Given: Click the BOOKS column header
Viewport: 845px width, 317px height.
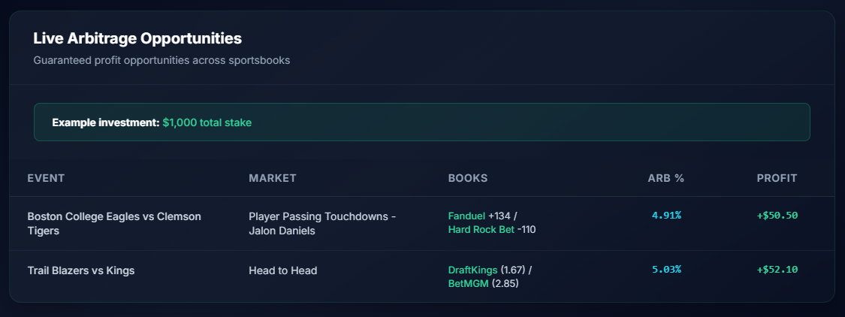Looking at the screenshot, I should coord(468,179).
